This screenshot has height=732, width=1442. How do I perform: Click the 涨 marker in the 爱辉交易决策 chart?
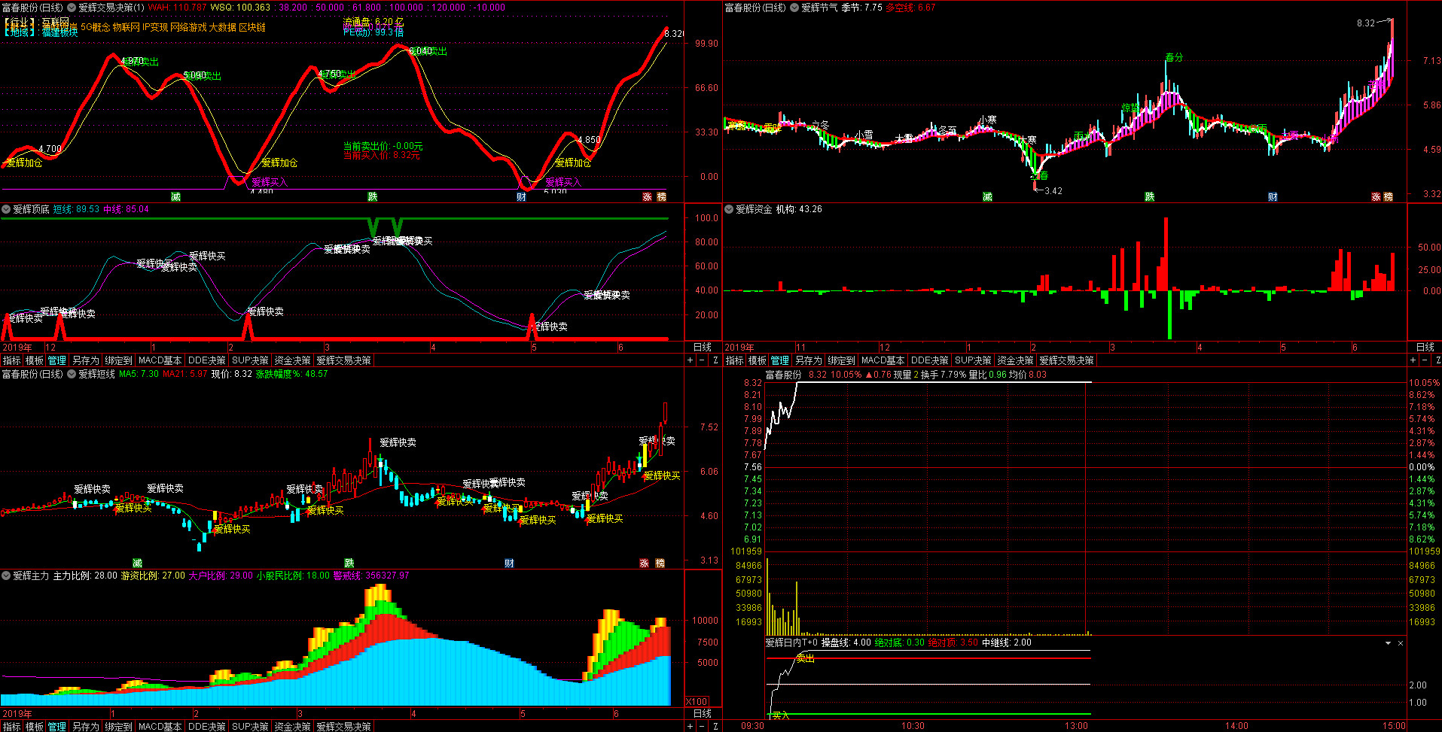(x=647, y=196)
